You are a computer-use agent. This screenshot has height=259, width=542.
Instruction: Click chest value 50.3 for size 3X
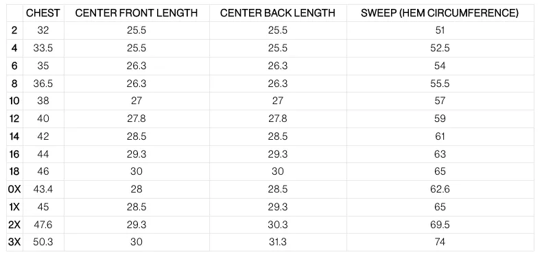click(43, 242)
